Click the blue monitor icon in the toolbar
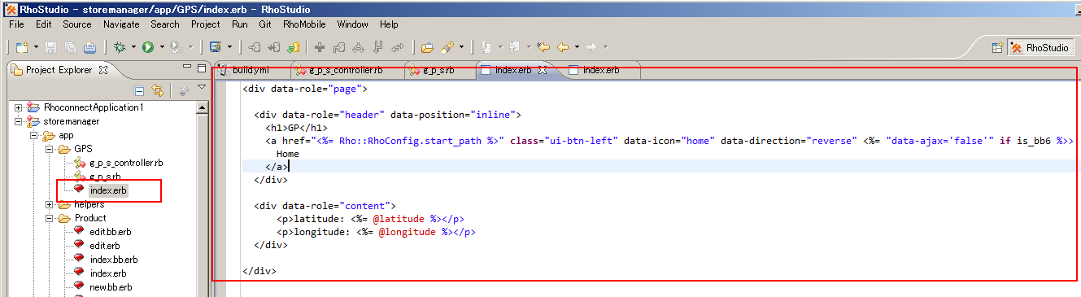This screenshot has width=1081, height=297. (216, 47)
